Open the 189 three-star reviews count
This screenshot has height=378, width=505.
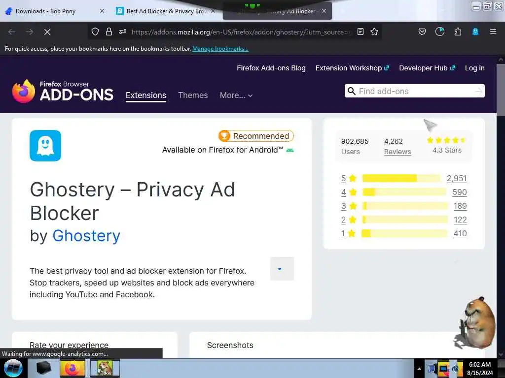coord(460,206)
